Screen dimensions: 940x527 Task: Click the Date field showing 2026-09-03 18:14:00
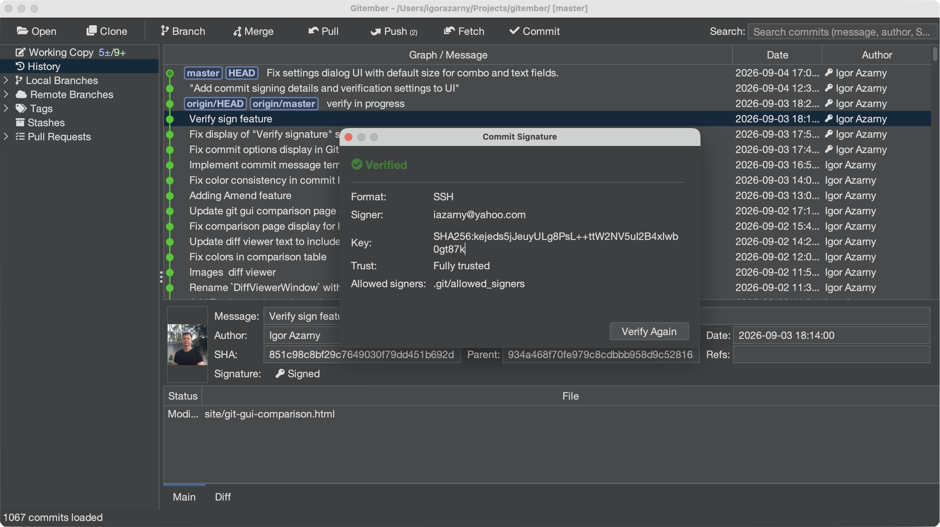(831, 335)
